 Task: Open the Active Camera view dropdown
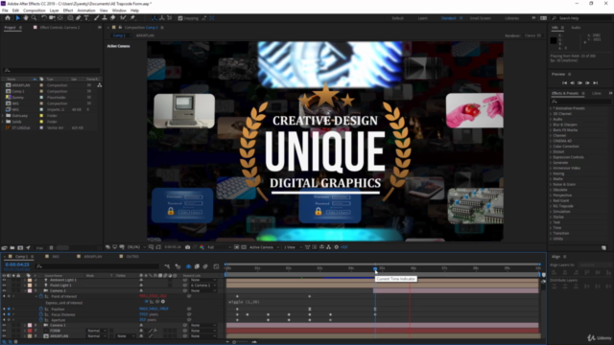[265, 247]
